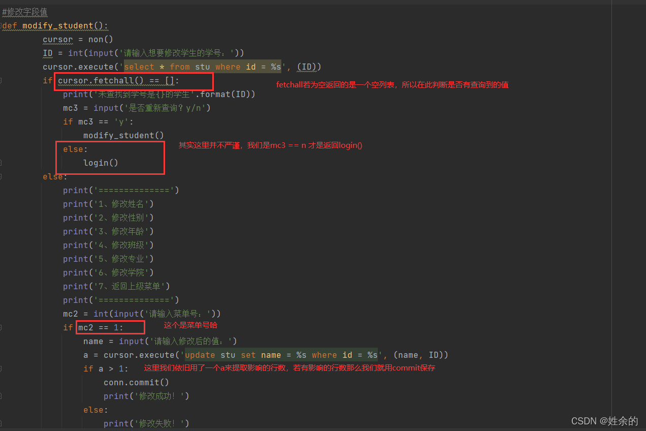
Task: Click the print line '7、返回上级菜单'
Action: [x=116, y=286]
